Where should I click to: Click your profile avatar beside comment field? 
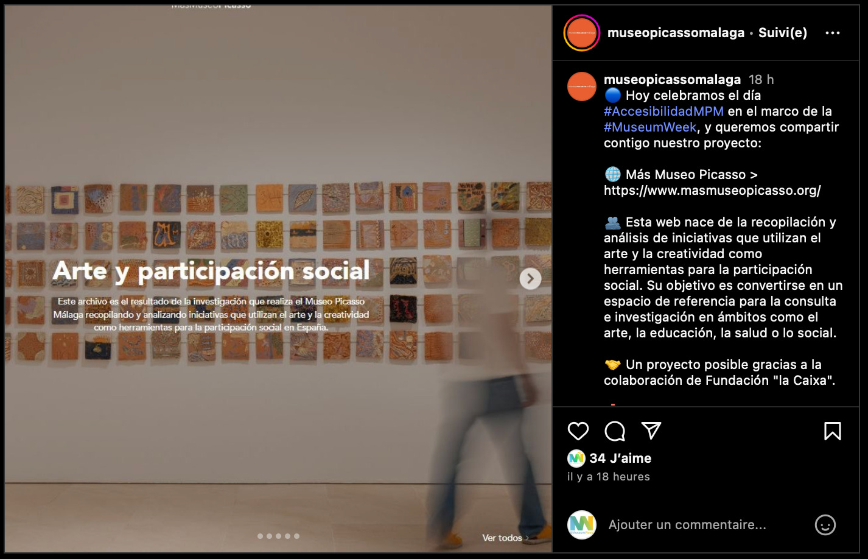pyautogui.click(x=582, y=525)
